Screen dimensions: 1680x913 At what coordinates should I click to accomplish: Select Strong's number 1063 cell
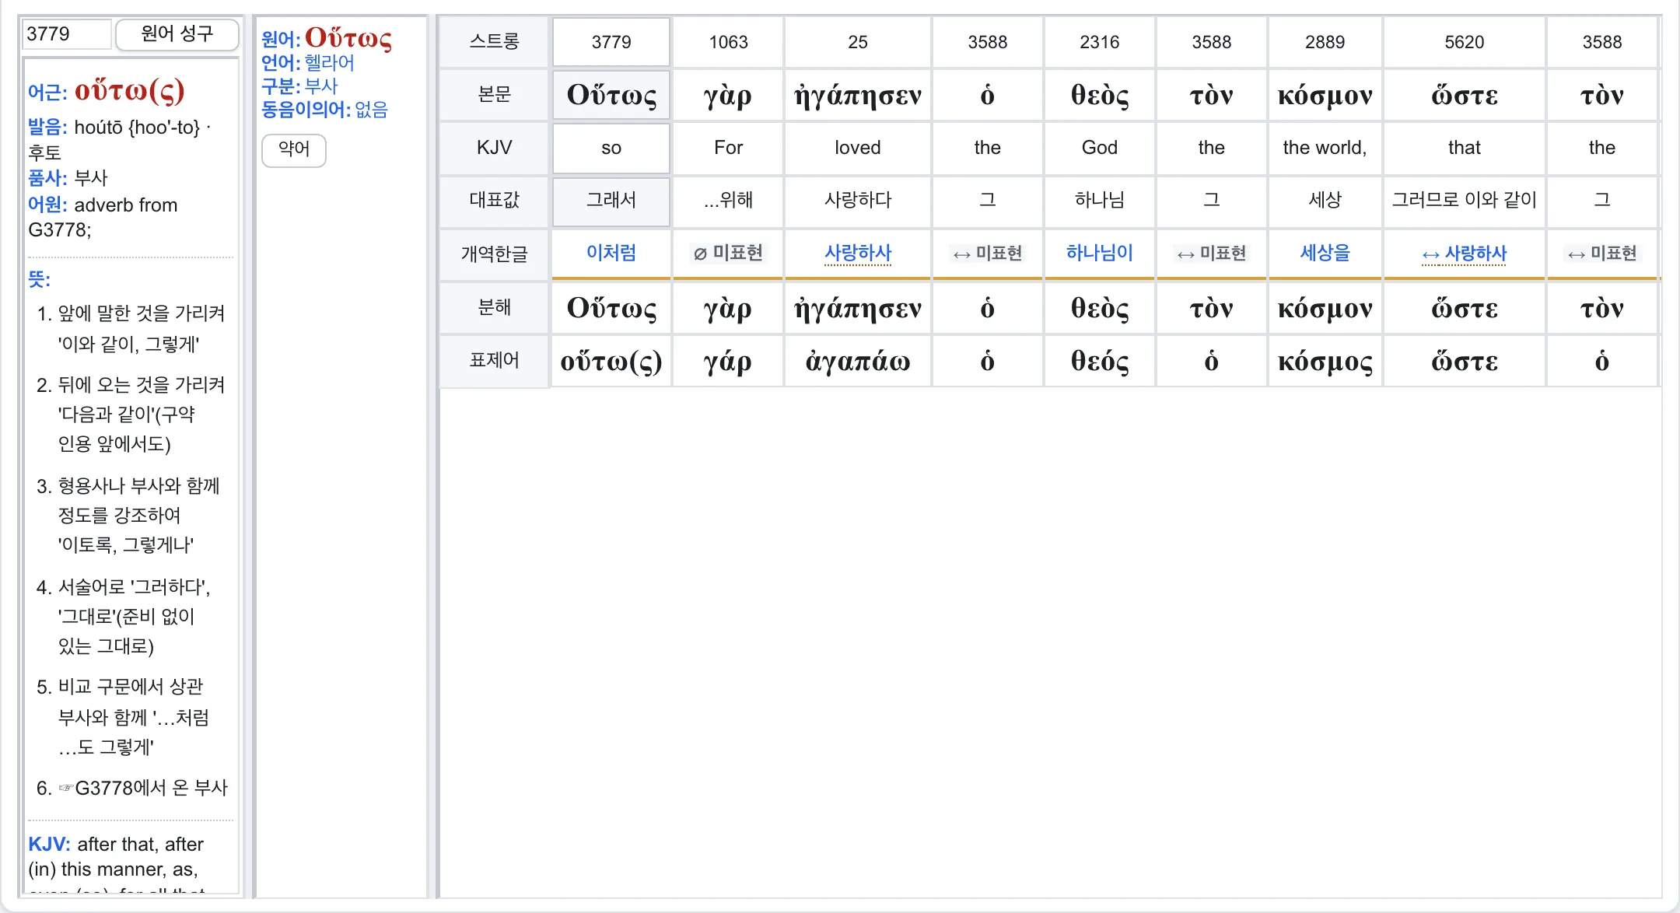(728, 42)
